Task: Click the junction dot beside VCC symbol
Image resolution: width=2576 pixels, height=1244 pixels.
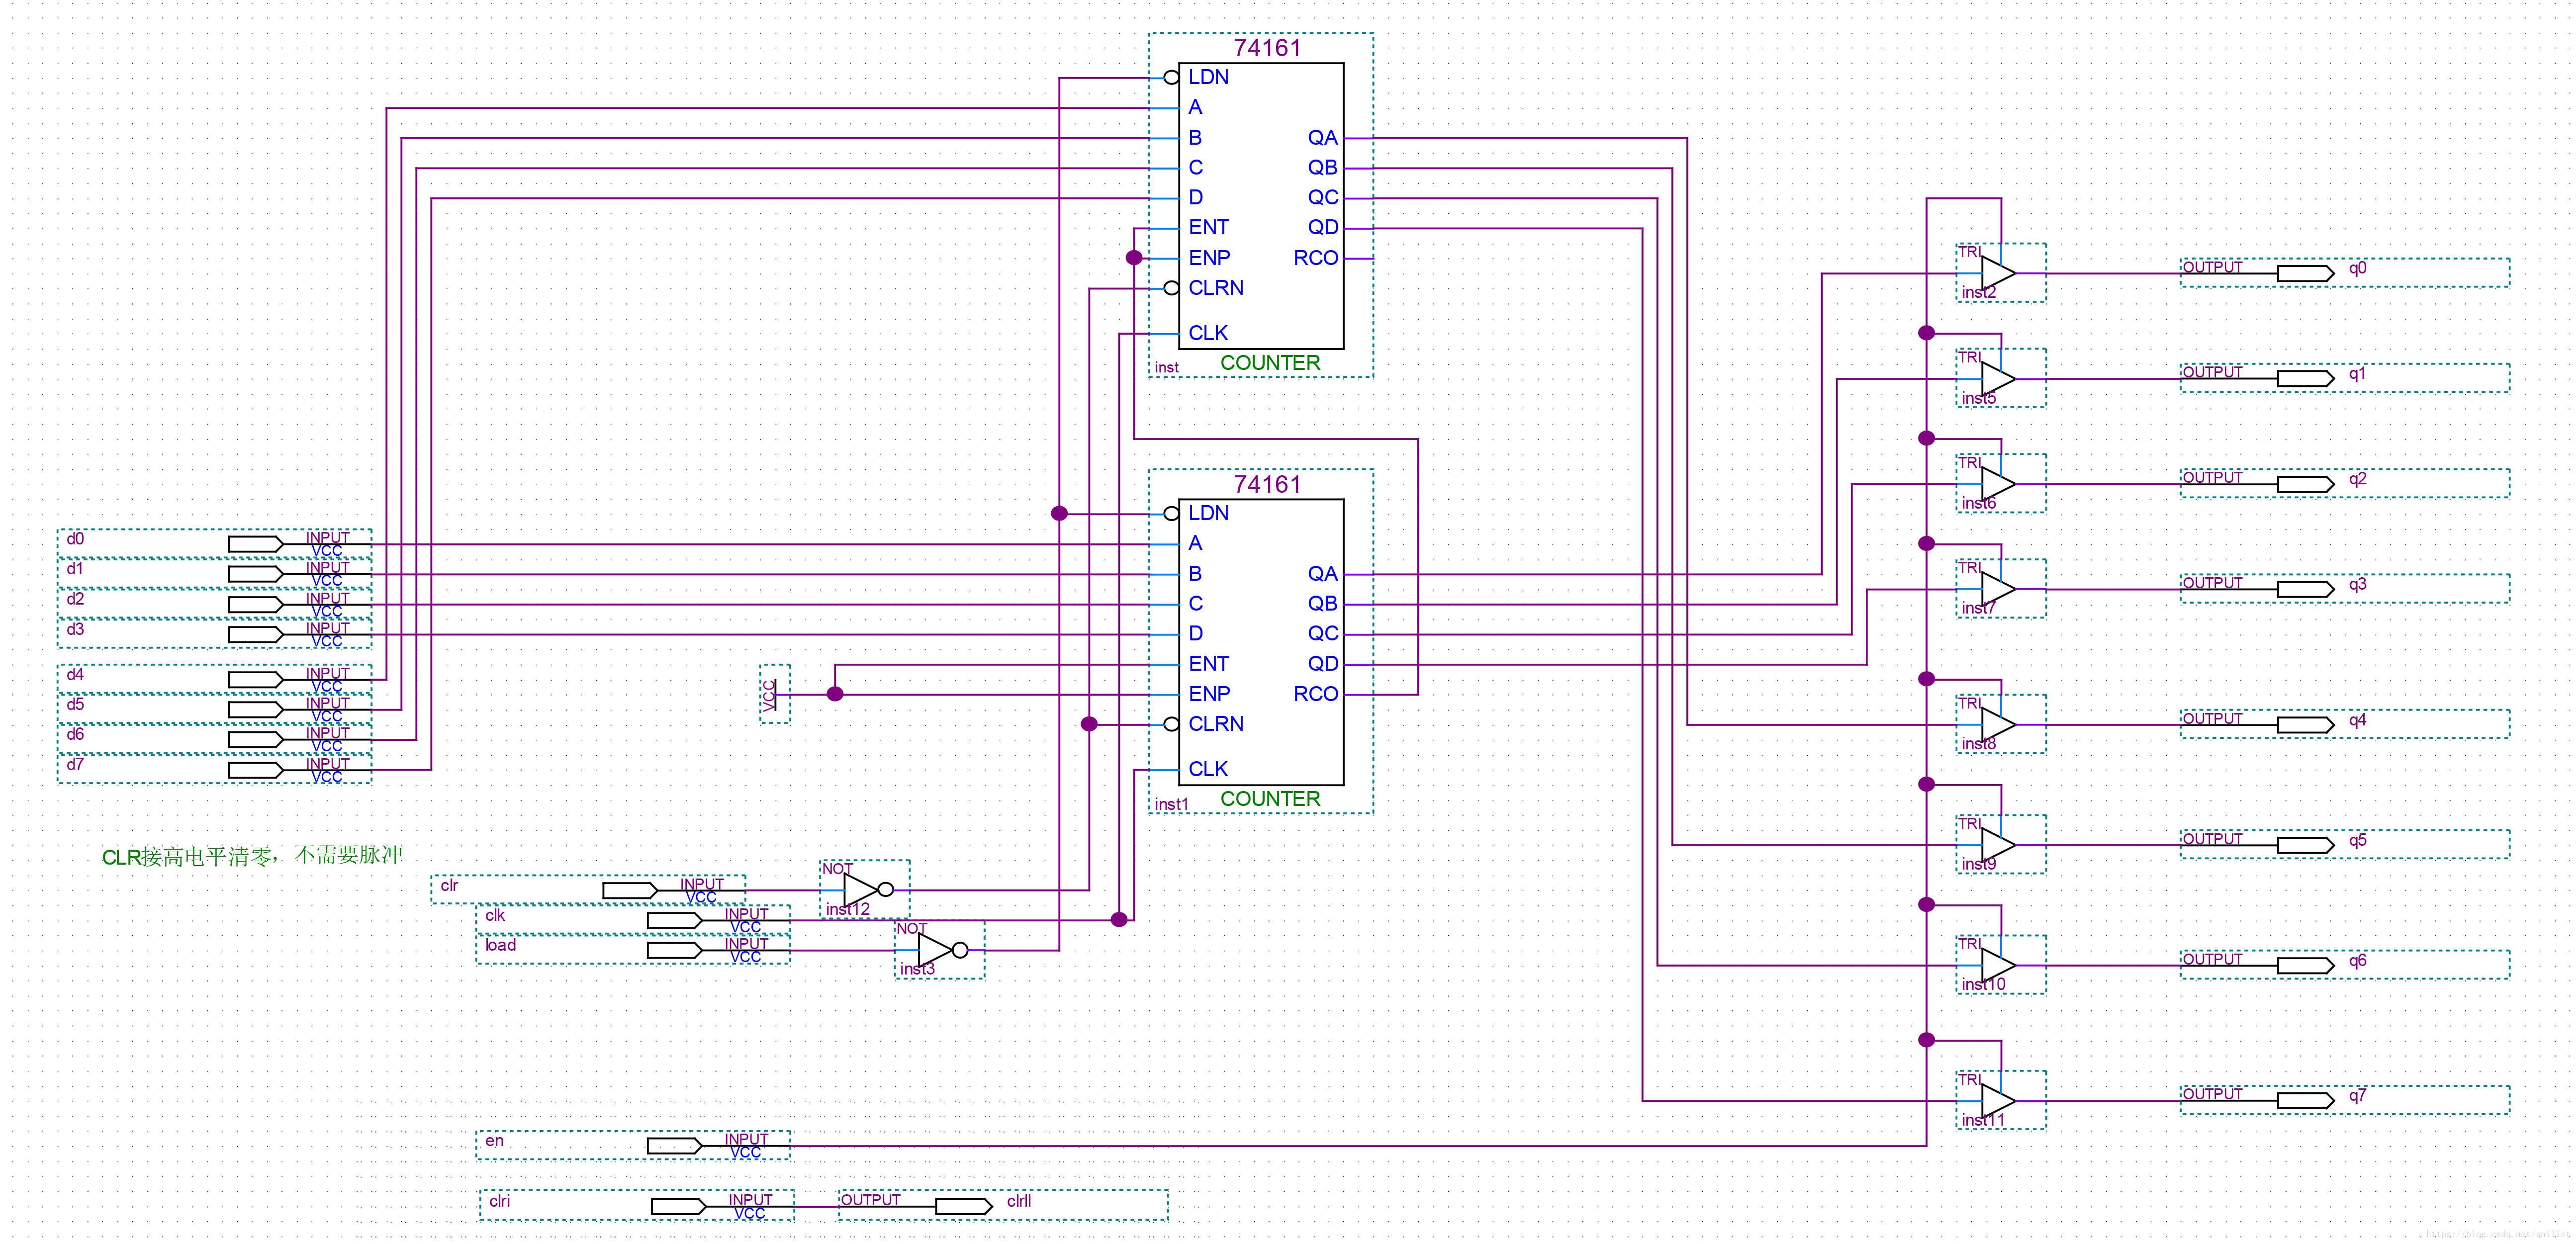Action: click(835, 694)
